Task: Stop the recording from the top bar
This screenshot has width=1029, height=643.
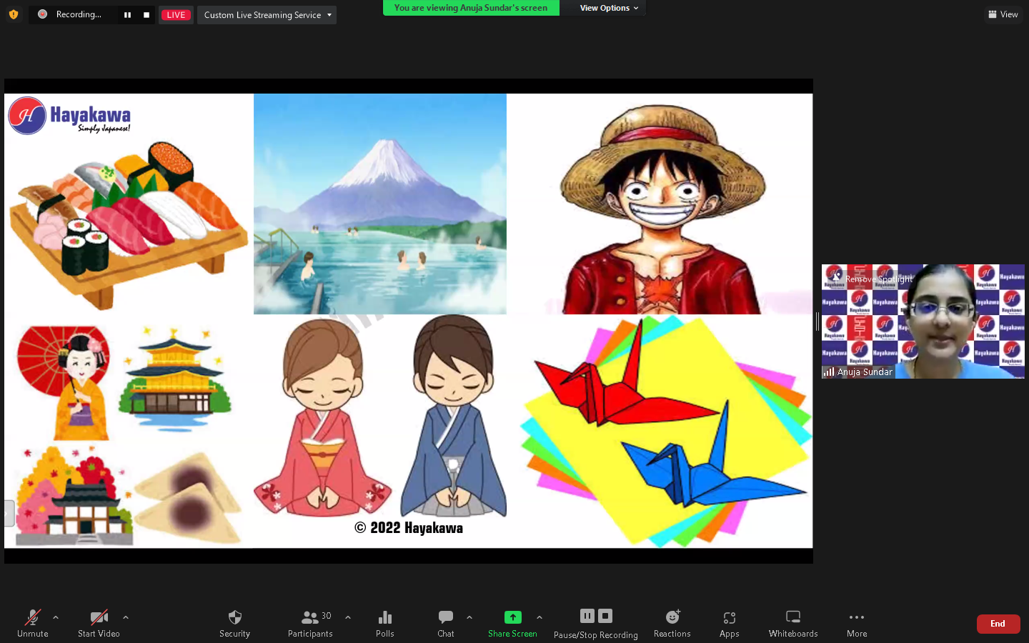Action: click(146, 15)
